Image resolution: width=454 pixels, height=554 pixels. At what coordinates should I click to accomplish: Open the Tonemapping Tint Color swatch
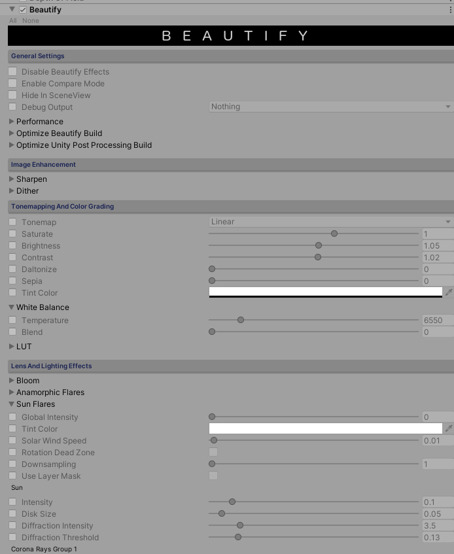(x=325, y=292)
